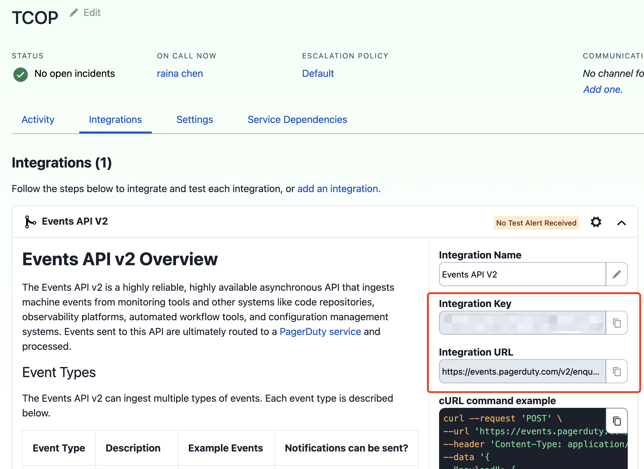Follow the PagerDuty service link

(x=320, y=332)
